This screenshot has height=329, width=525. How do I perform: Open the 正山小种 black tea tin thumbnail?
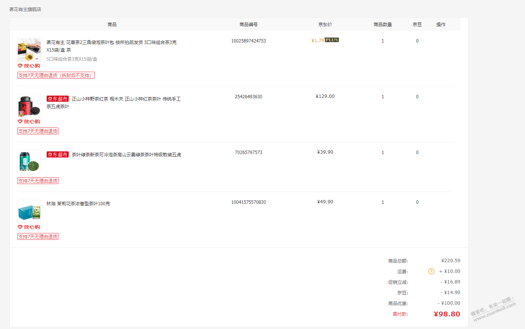pyautogui.click(x=29, y=105)
